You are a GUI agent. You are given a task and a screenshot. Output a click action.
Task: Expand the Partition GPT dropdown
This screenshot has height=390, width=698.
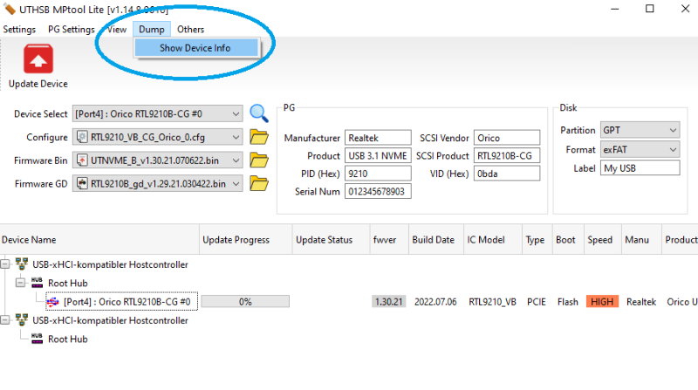(x=672, y=130)
